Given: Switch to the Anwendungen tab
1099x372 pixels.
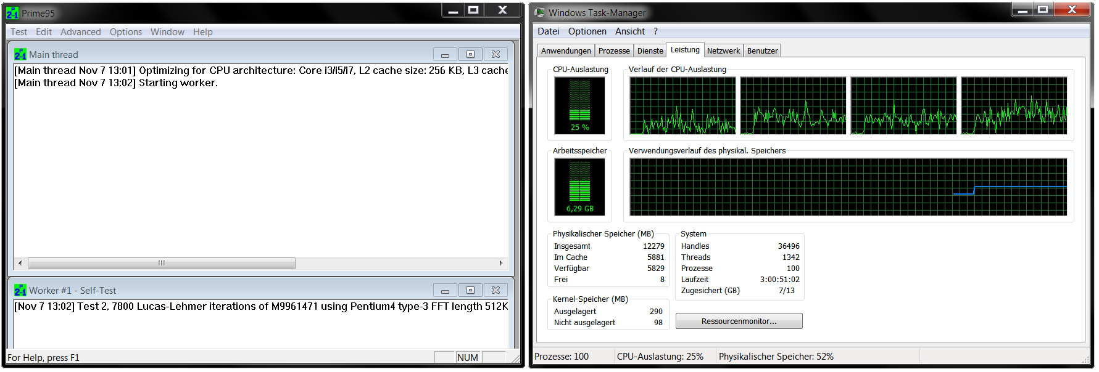Looking at the screenshot, I should [566, 51].
